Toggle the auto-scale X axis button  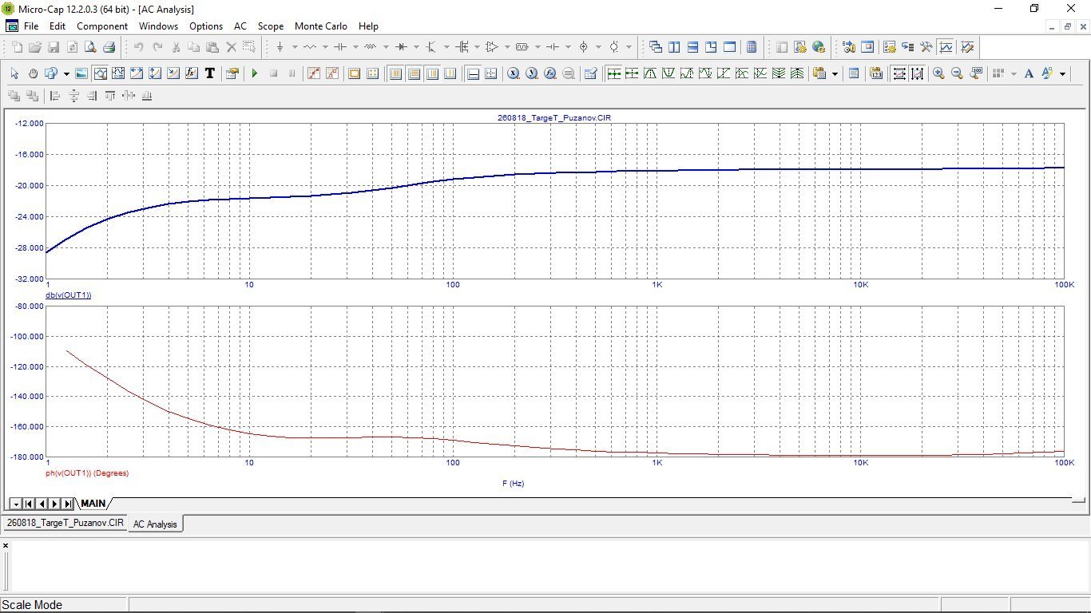point(899,73)
